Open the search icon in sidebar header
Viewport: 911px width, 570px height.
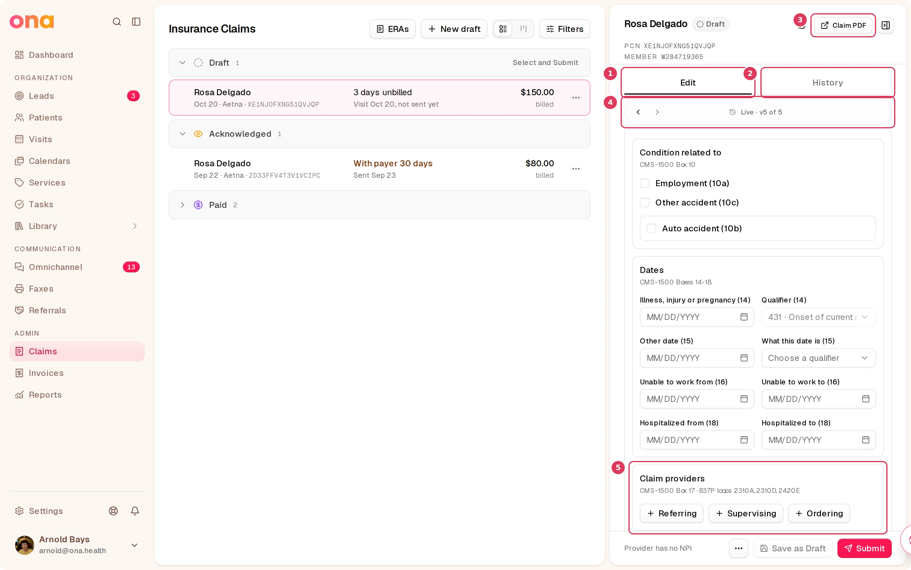point(117,22)
